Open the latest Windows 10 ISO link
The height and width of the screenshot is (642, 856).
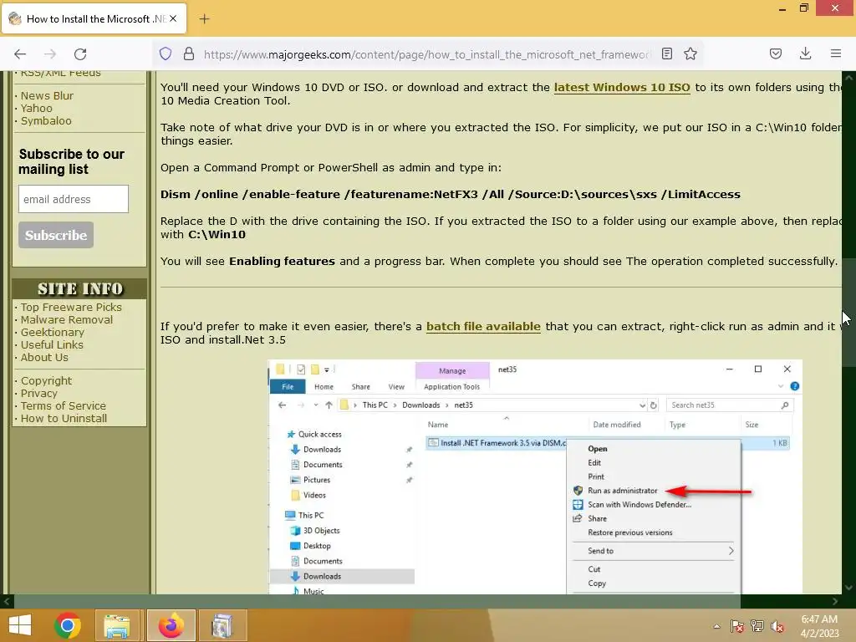622,87
